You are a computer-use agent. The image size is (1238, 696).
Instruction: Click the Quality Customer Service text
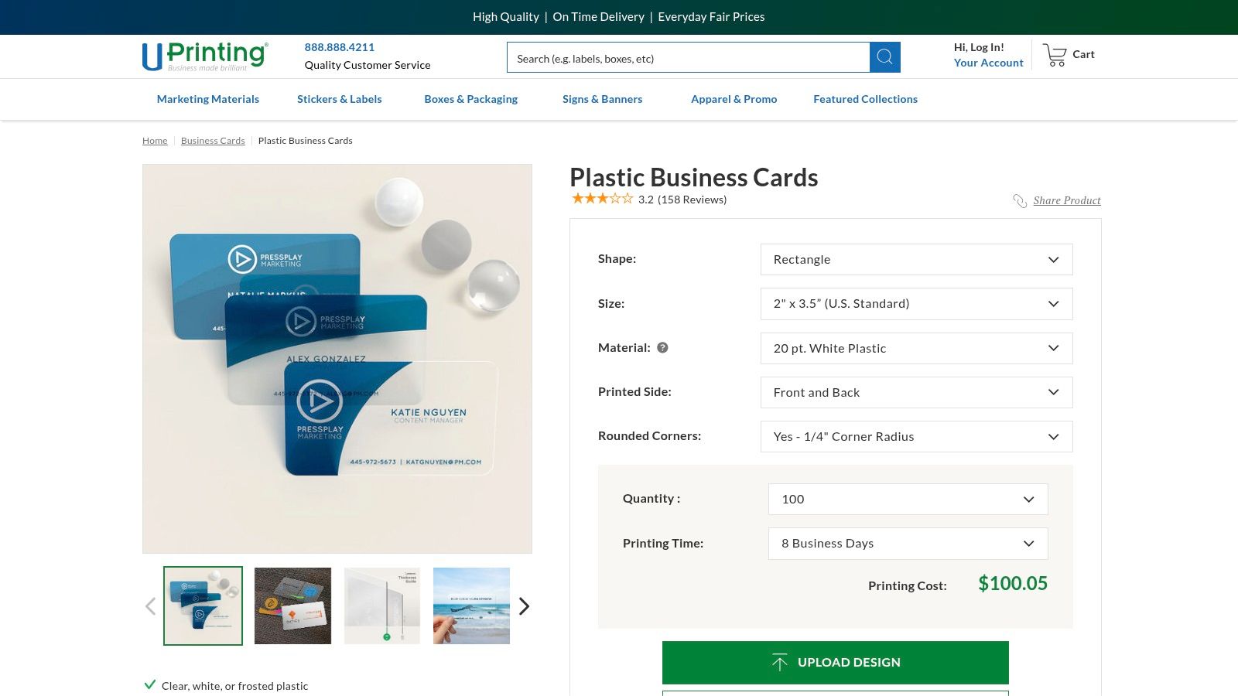point(368,65)
